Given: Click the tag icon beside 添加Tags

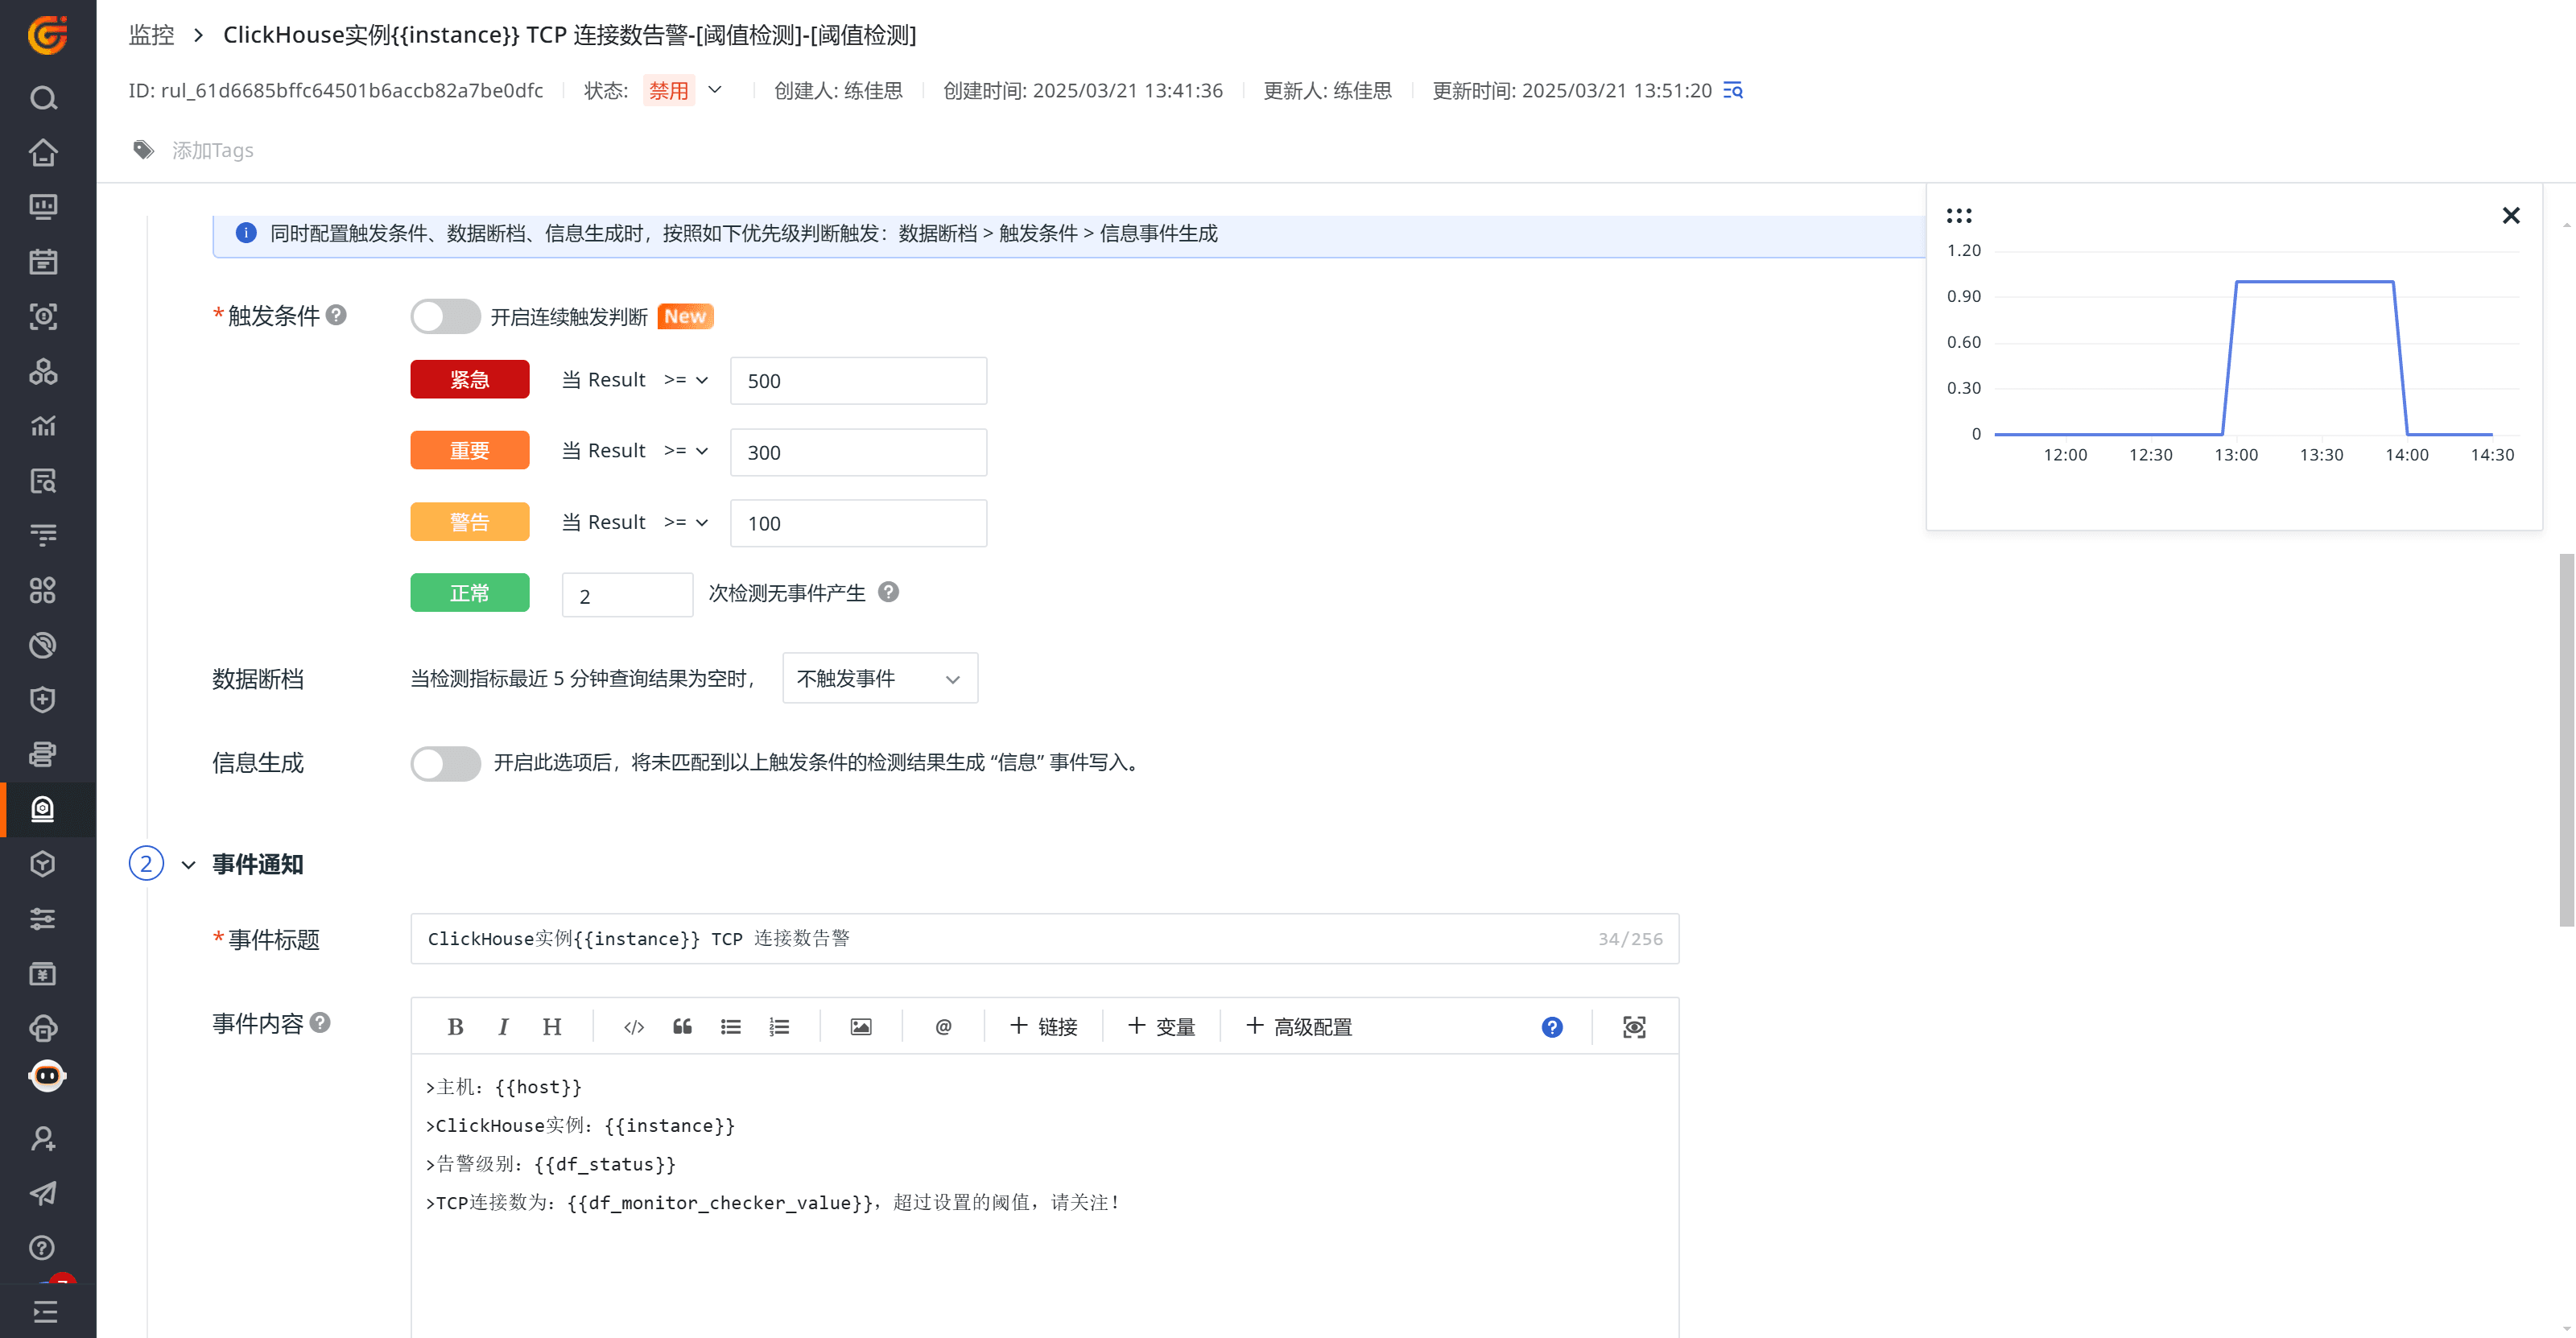Looking at the screenshot, I should point(144,150).
